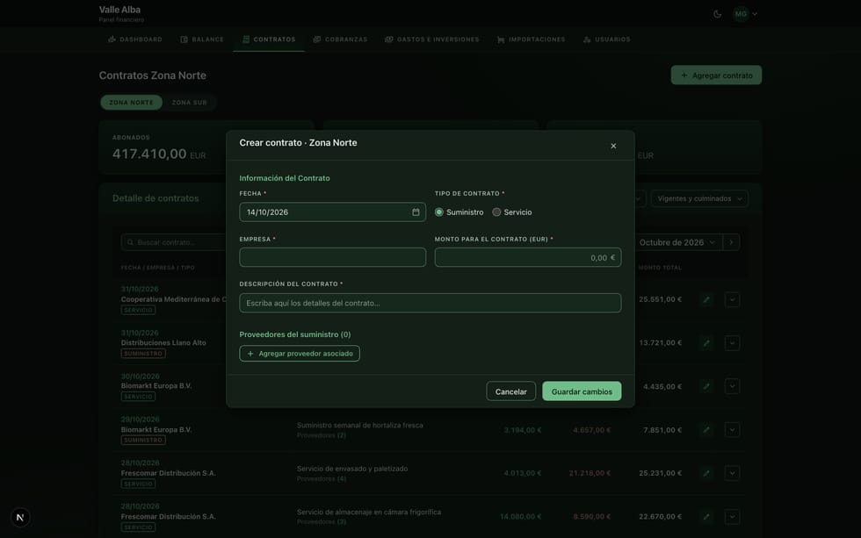Toggle dark mode moon icon
861x538 pixels.
tap(717, 14)
